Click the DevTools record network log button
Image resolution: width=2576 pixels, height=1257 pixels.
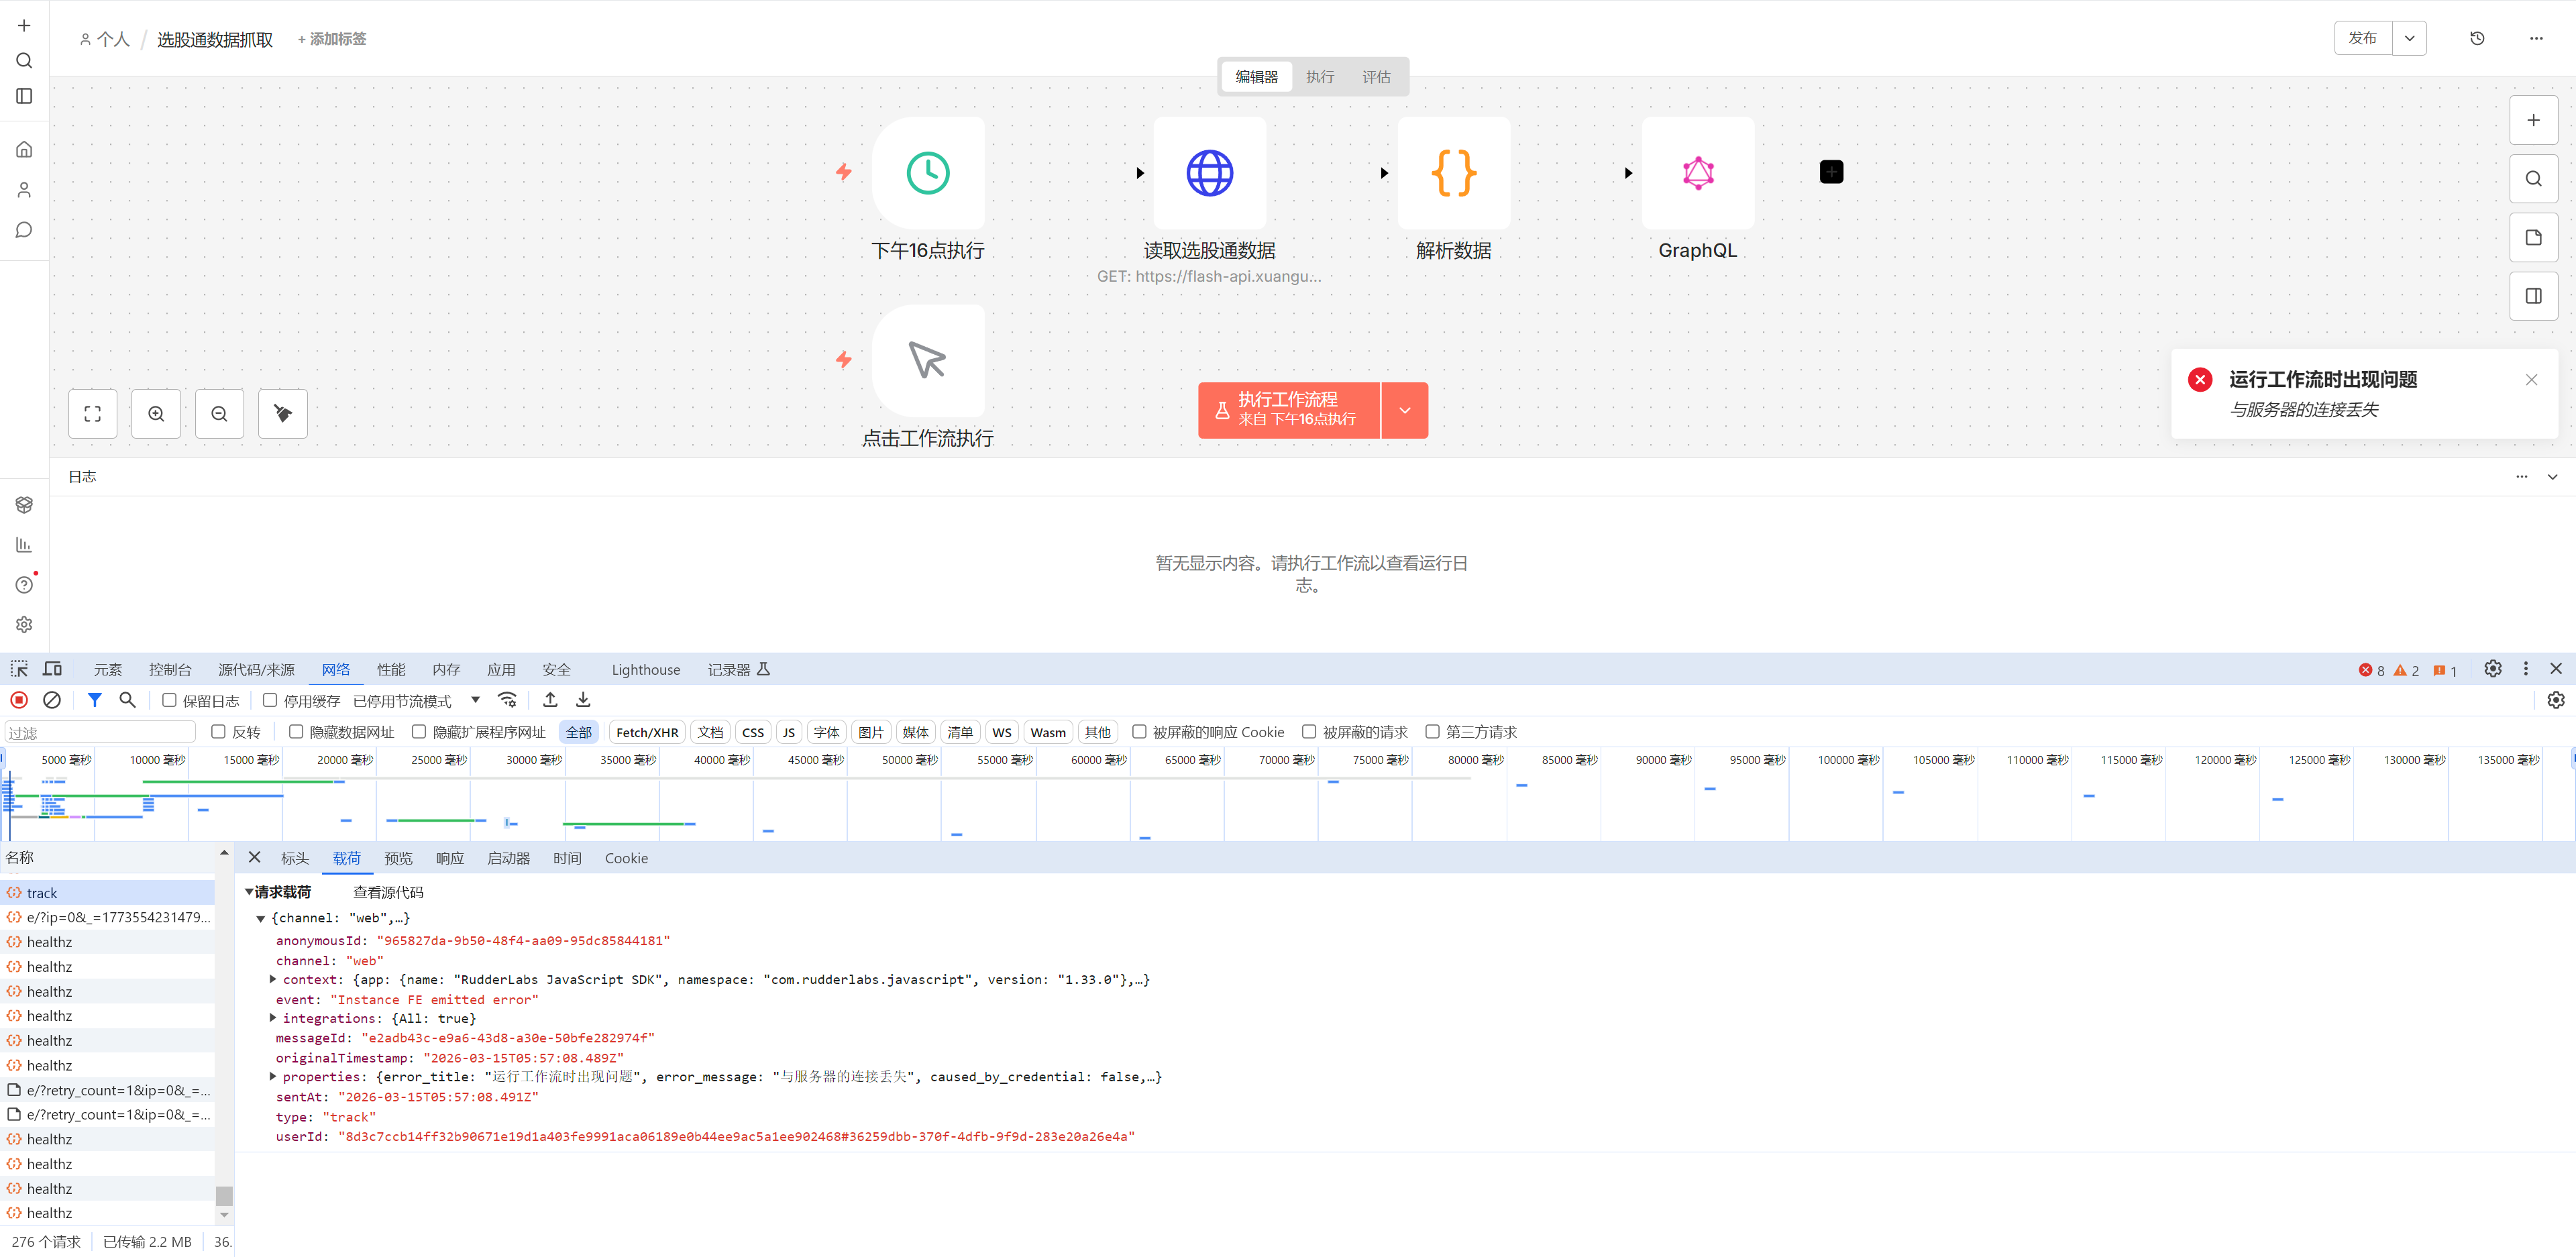point(19,700)
